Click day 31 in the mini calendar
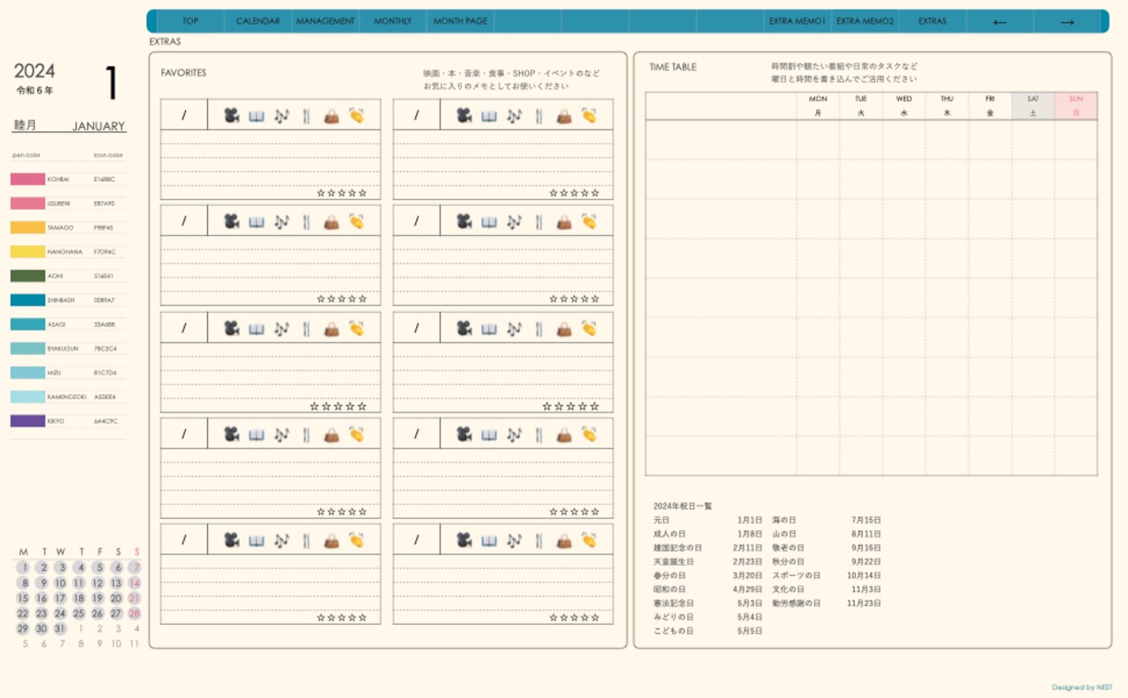 60,628
